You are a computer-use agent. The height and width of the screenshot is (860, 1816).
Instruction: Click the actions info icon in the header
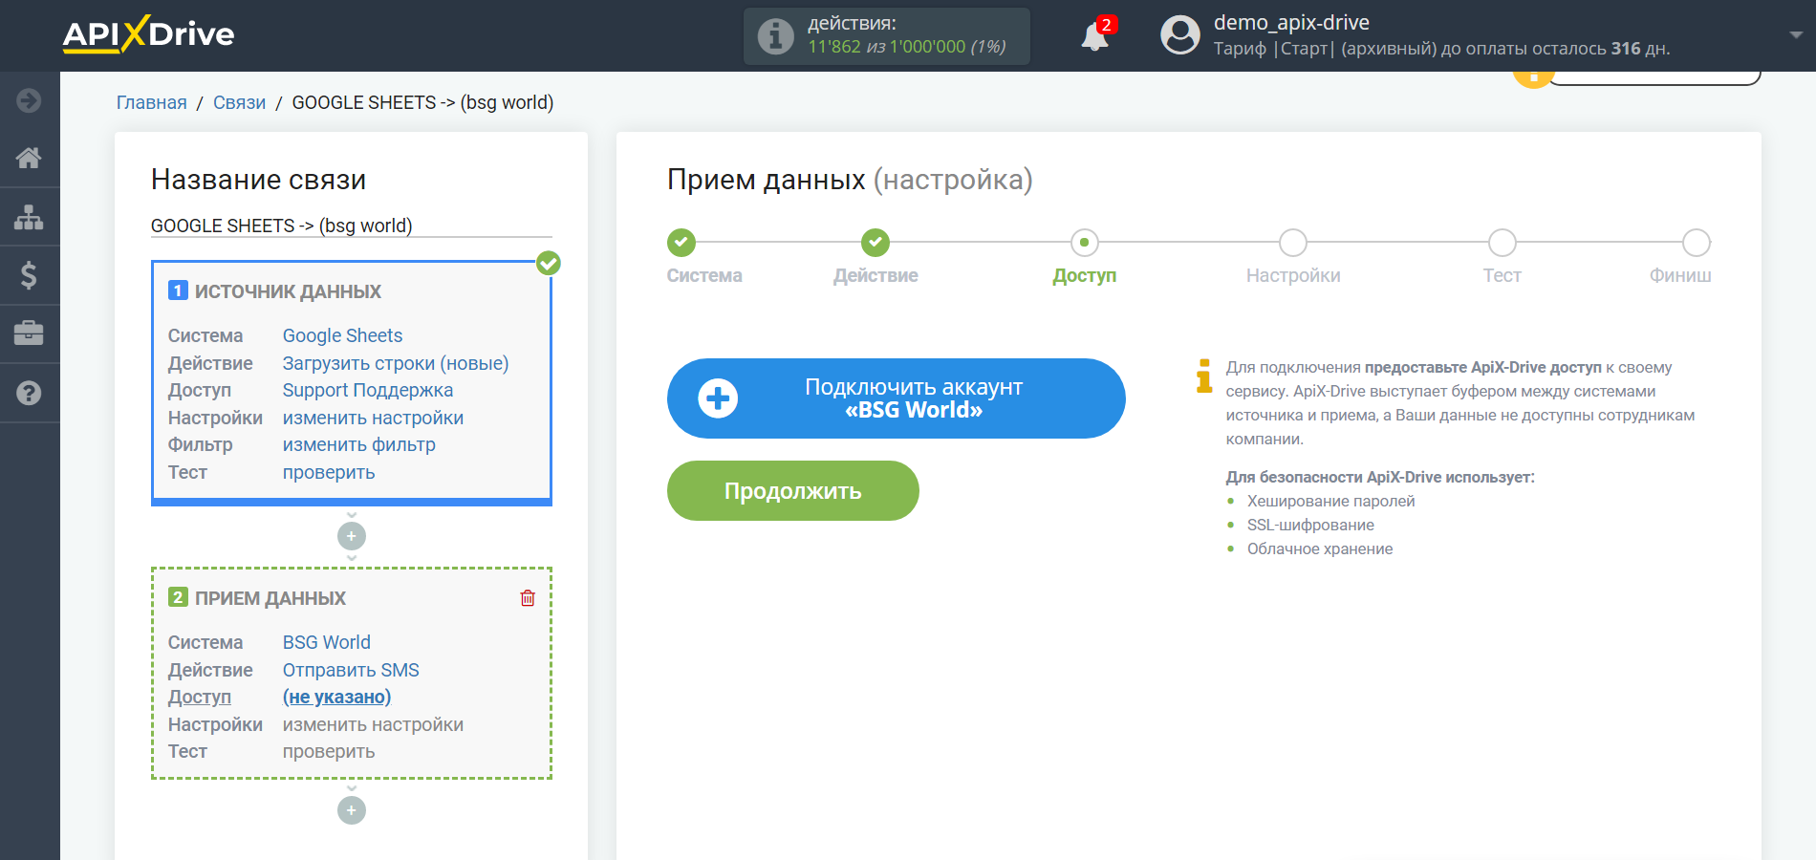tap(775, 36)
